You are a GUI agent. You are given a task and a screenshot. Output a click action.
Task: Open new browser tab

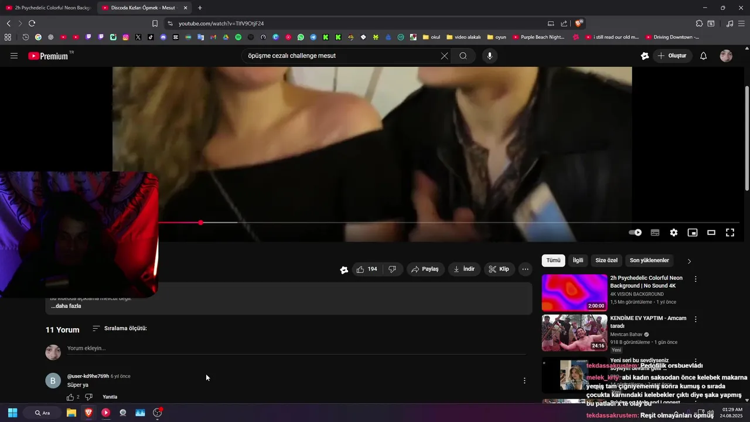coord(200,8)
